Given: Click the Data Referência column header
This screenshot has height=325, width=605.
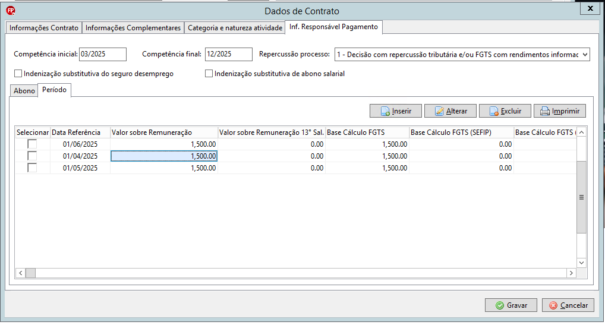Looking at the screenshot, I should [80, 132].
